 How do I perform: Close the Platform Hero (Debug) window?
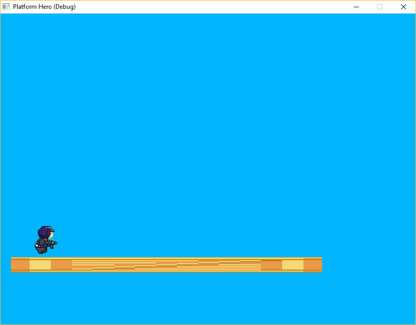pyautogui.click(x=403, y=7)
